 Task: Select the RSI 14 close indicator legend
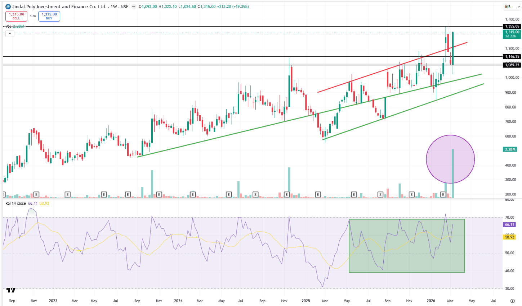coord(15,203)
